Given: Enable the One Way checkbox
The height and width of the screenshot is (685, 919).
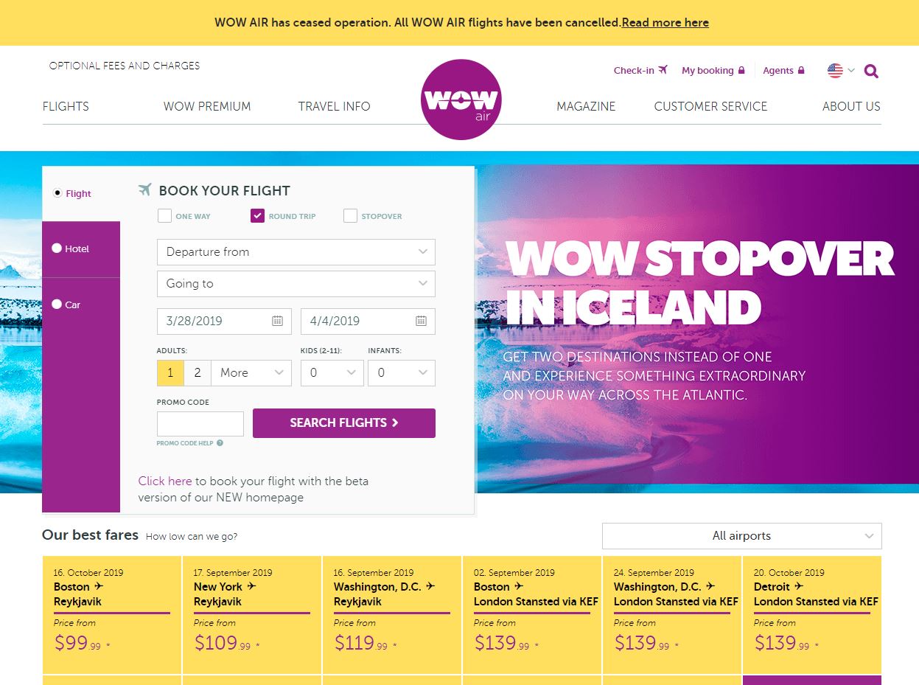Looking at the screenshot, I should [164, 216].
